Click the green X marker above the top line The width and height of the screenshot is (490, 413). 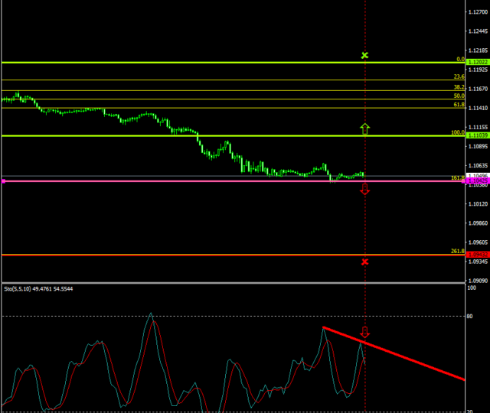click(364, 55)
